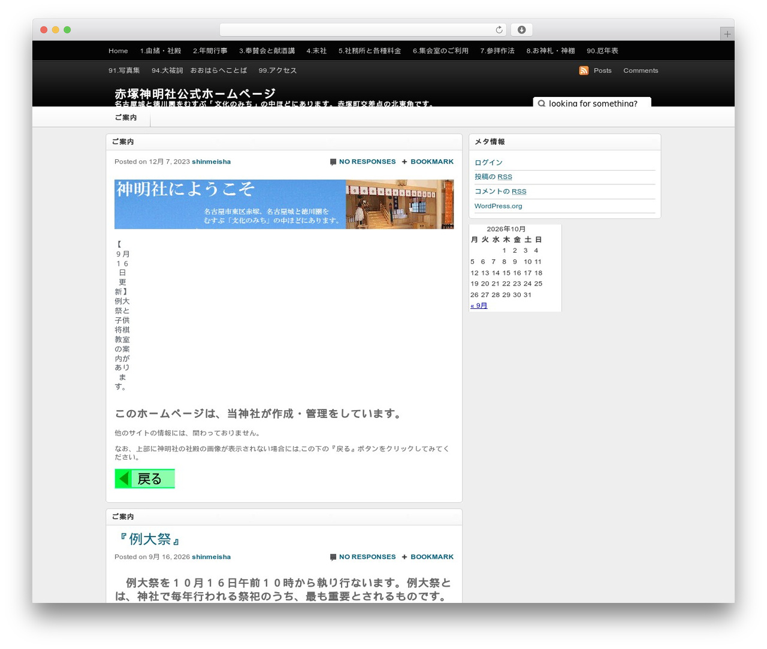Open the browser downloads icon
The image size is (767, 649).
522,30
